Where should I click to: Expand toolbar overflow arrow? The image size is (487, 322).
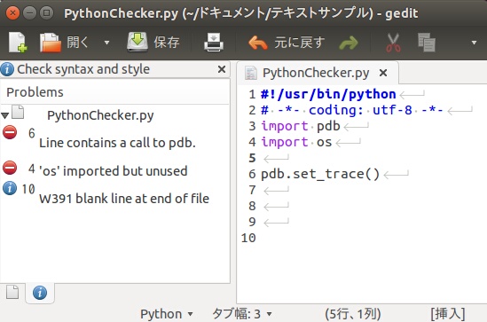click(474, 43)
